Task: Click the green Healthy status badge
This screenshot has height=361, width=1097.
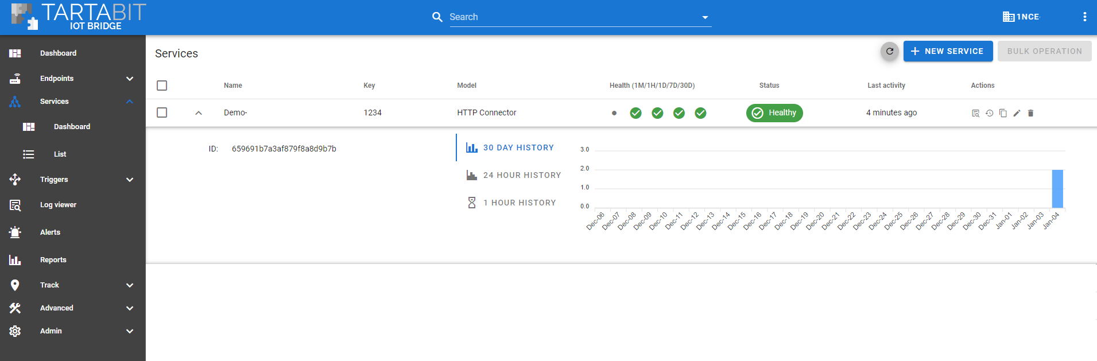Action: tap(774, 113)
